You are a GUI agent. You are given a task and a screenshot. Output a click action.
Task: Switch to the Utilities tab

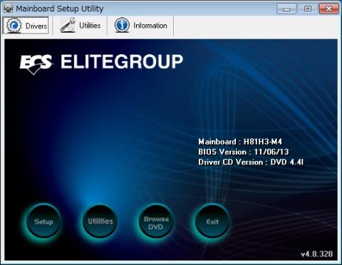81,26
